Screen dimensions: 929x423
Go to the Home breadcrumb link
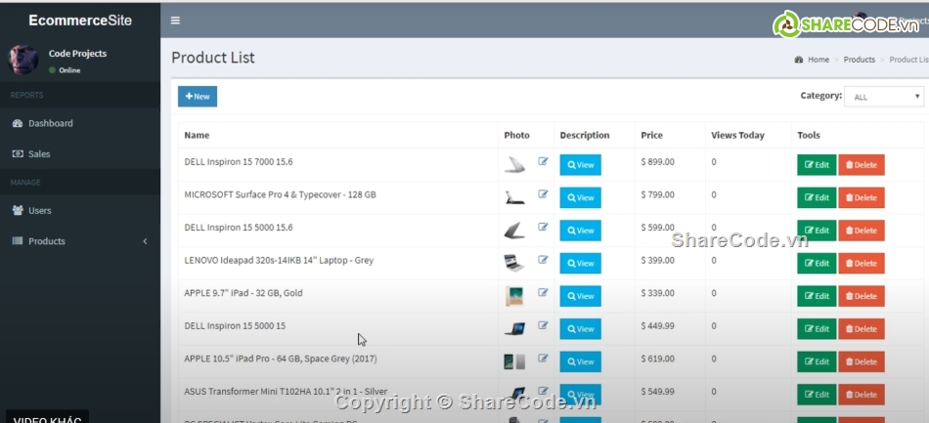[x=818, y=60]
